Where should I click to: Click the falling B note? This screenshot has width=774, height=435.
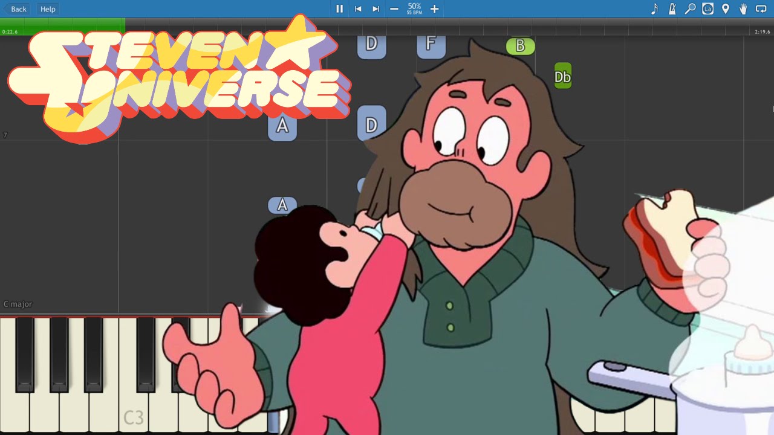tap(520, 47)
